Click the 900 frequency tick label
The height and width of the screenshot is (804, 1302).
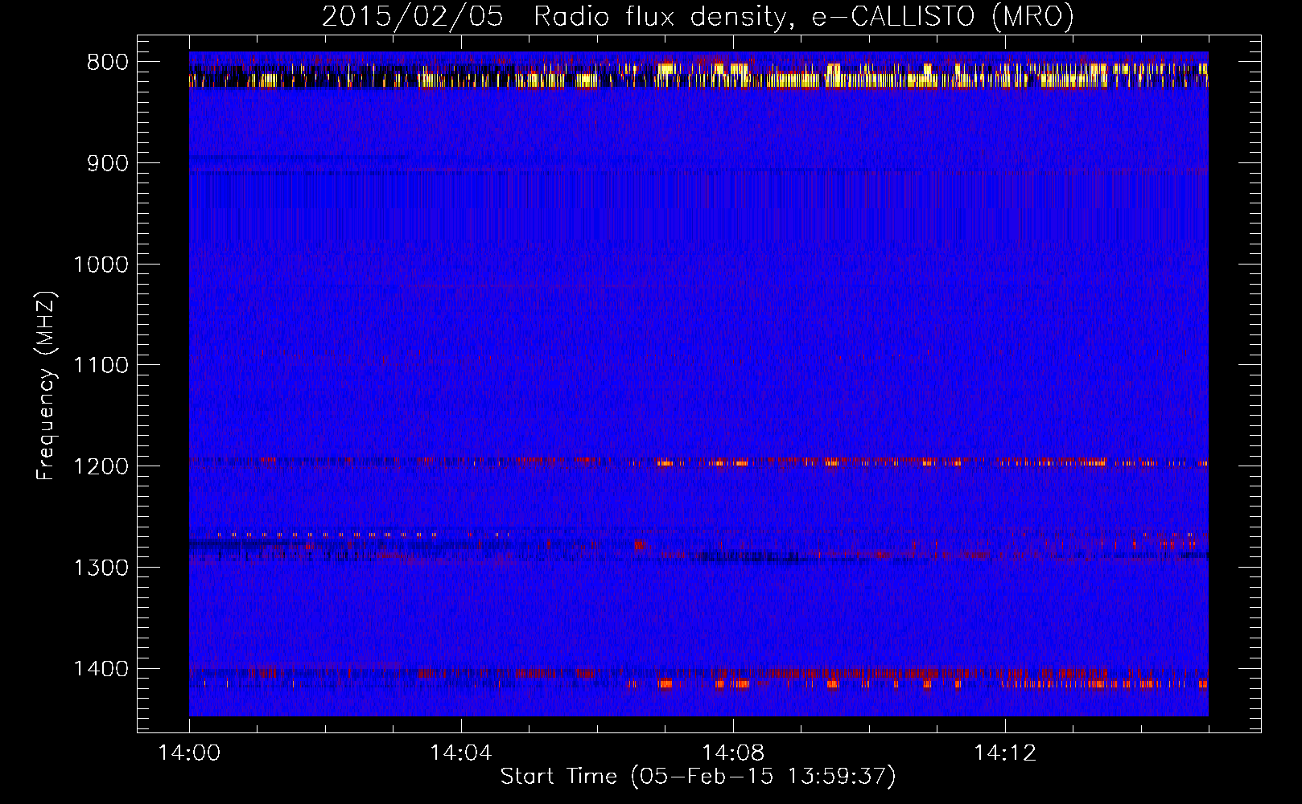[x=107, y=163]
